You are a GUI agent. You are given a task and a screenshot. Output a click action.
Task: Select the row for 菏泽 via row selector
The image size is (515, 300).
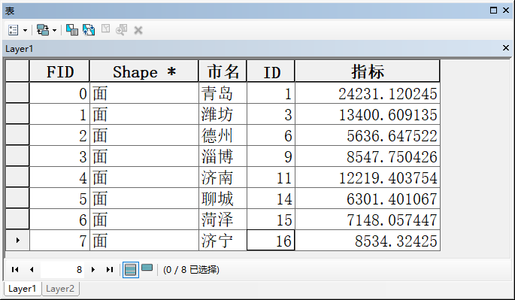(x=18, y=219)
